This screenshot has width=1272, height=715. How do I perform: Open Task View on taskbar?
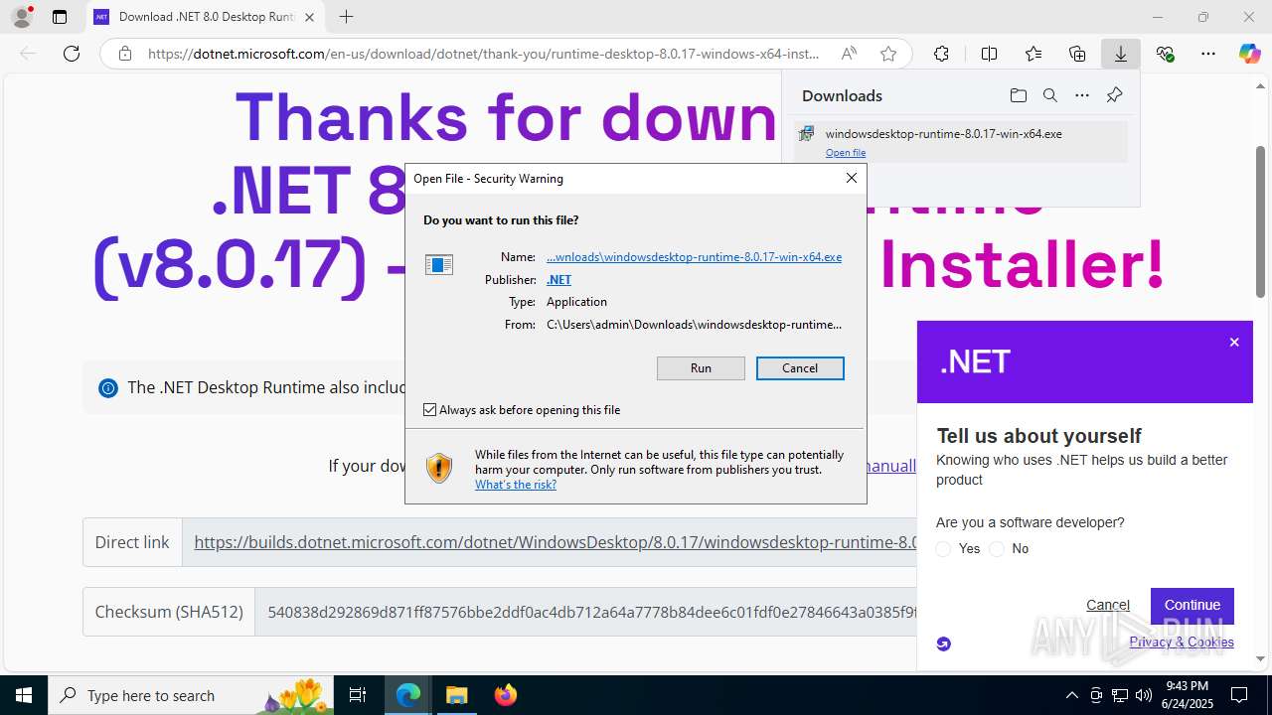pos(359,695)
